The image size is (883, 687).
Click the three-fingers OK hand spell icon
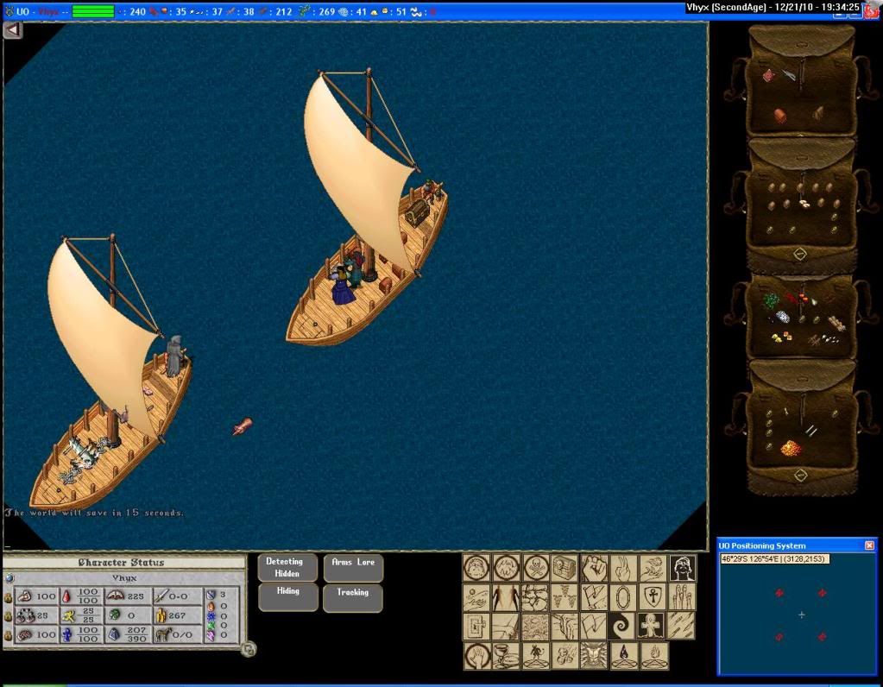click(x=623, y=568)
